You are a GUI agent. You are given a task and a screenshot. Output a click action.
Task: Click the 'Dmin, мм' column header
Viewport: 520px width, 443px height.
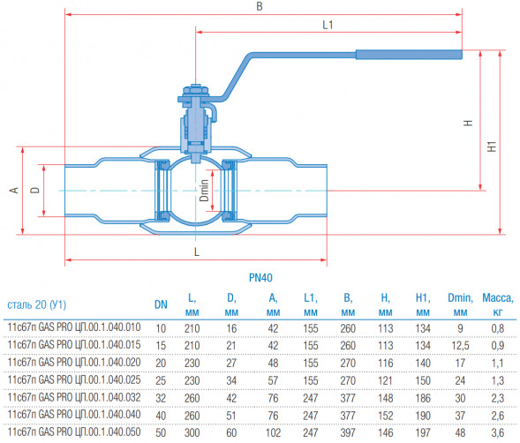point(460,304)
